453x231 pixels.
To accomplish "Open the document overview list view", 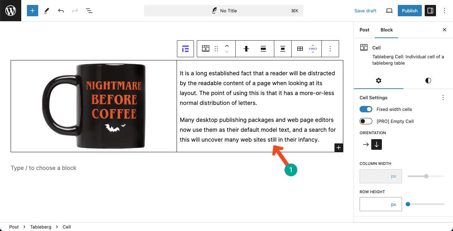I will 89,11.
